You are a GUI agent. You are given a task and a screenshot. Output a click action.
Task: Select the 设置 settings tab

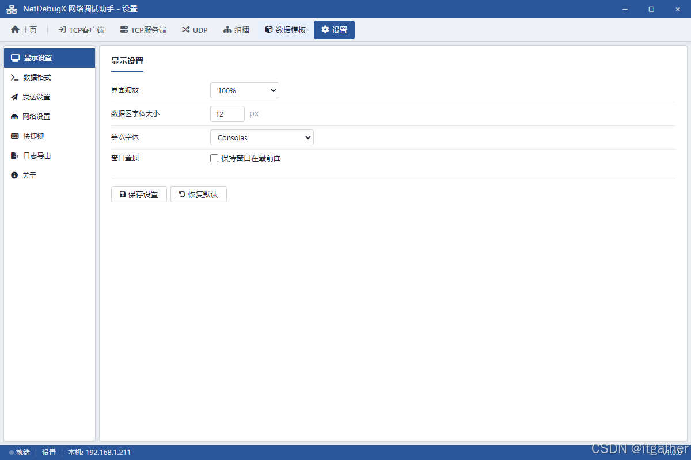tap(334, 30)
